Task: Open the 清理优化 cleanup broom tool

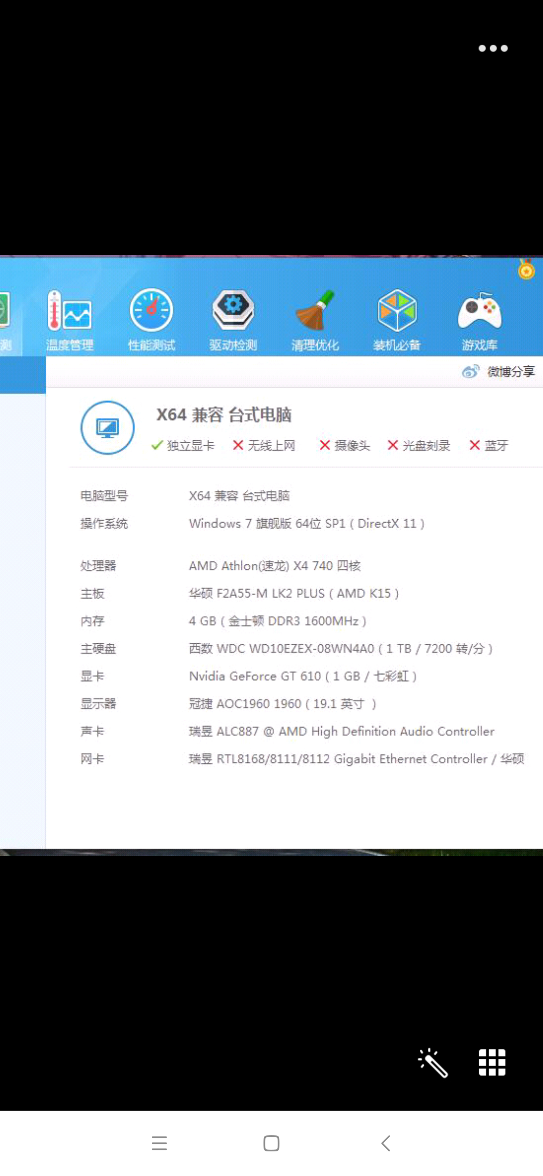Action: [x=315, y=320]
